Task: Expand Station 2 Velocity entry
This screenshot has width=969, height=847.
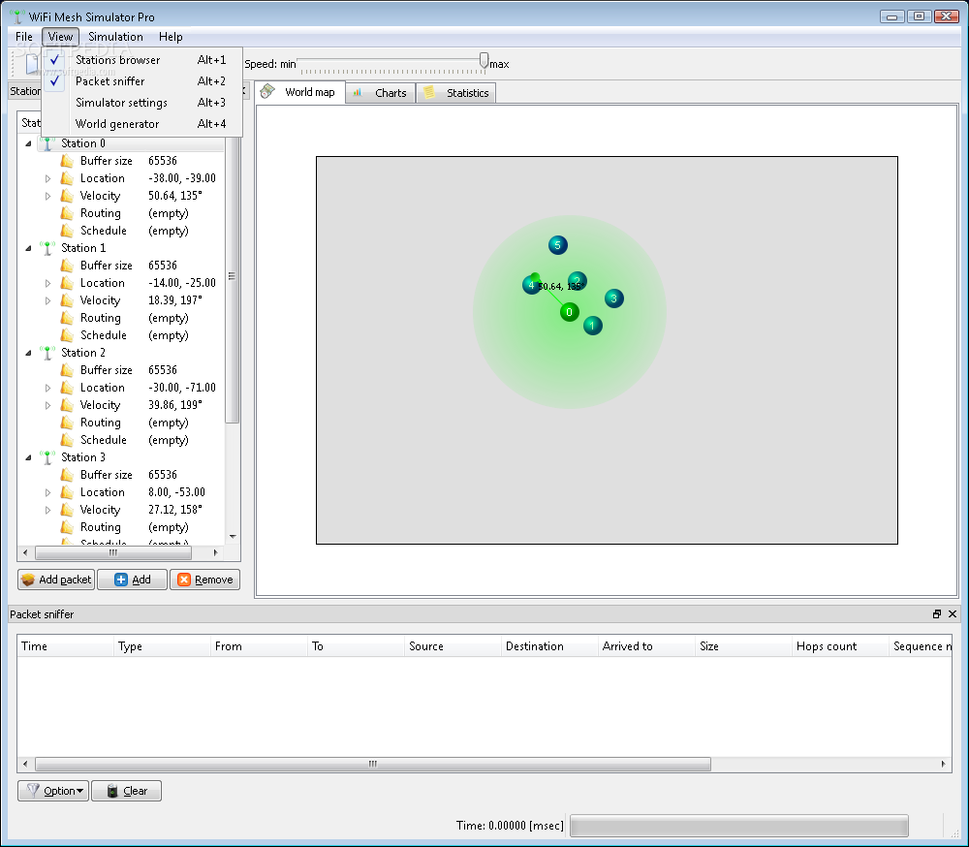Action: (47, 405)
